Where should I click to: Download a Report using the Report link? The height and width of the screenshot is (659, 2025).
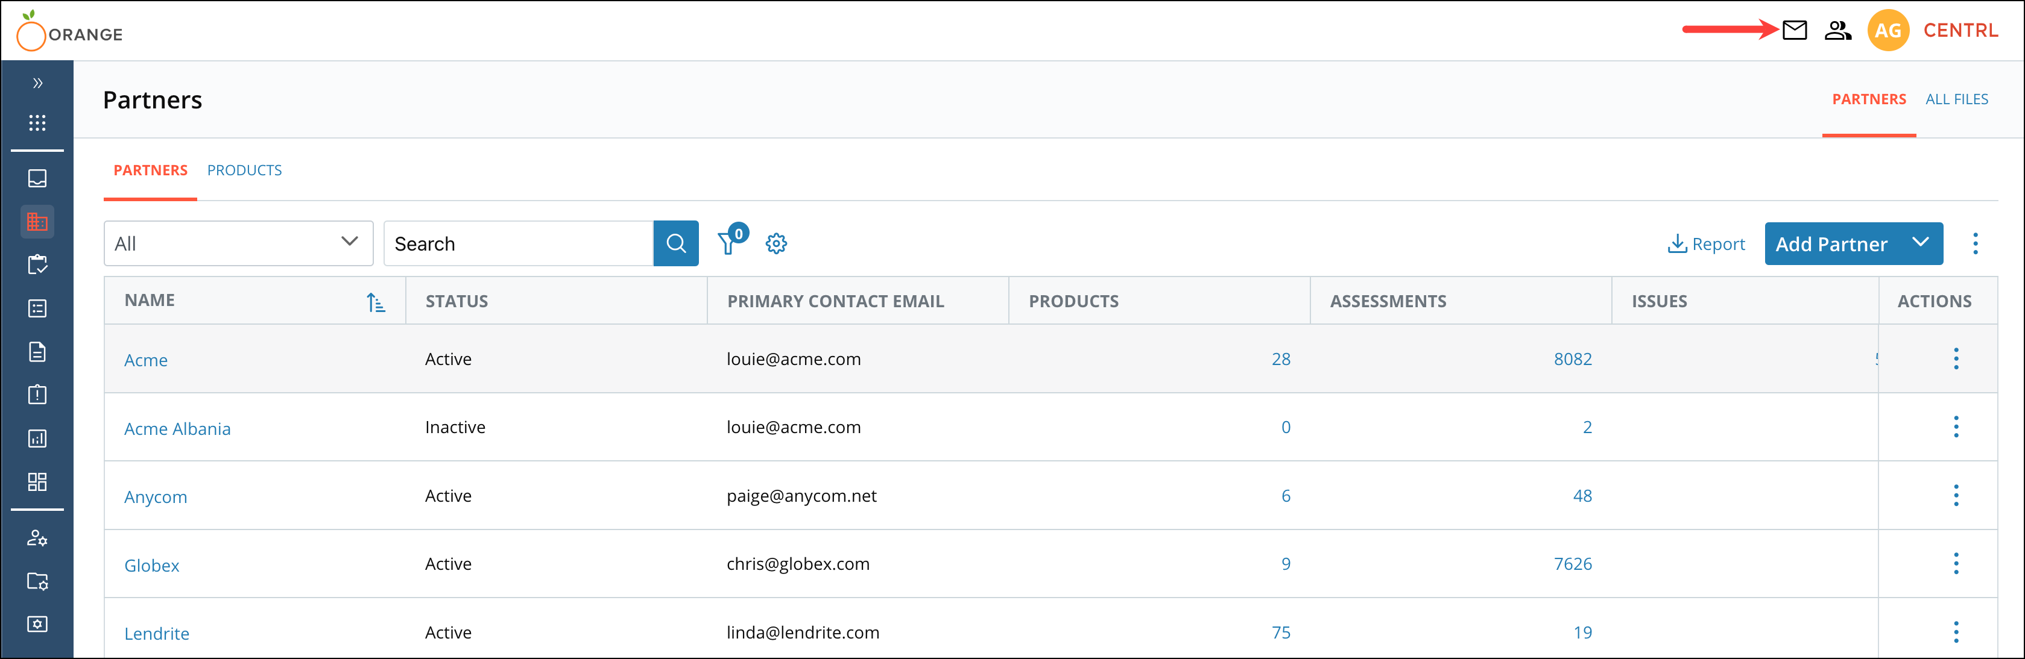pyautogui.click(x=1706, y=243)
